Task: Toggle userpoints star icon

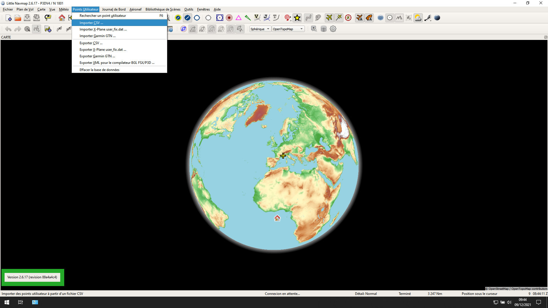Action: tap(297, 18)
